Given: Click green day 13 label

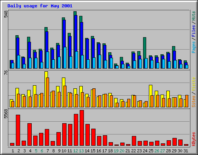Looking at the screenshot, I should (x=81, y=151).
